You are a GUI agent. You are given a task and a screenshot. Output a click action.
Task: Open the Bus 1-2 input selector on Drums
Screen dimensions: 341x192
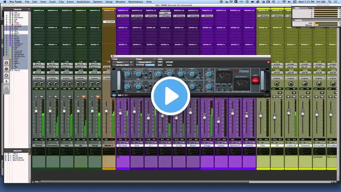pos(39,64)
